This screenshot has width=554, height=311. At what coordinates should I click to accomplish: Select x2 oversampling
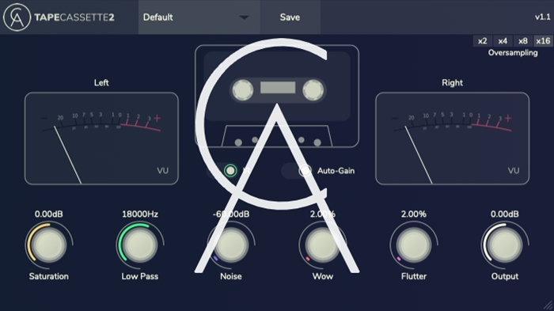(482, 41)
